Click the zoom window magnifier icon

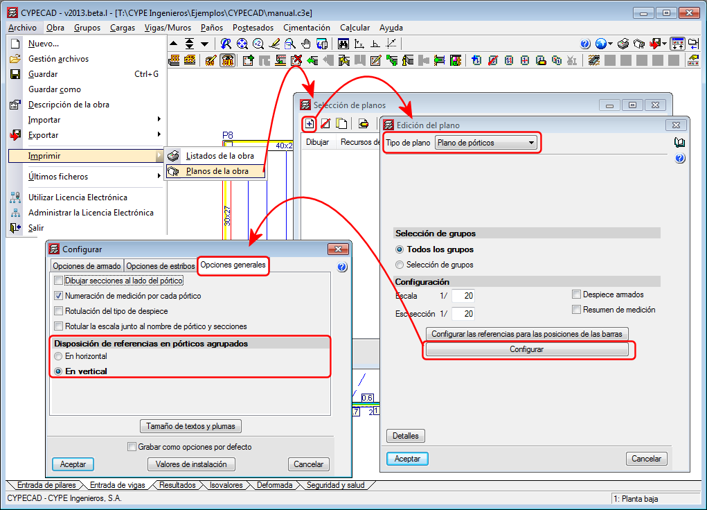point(290,44)
